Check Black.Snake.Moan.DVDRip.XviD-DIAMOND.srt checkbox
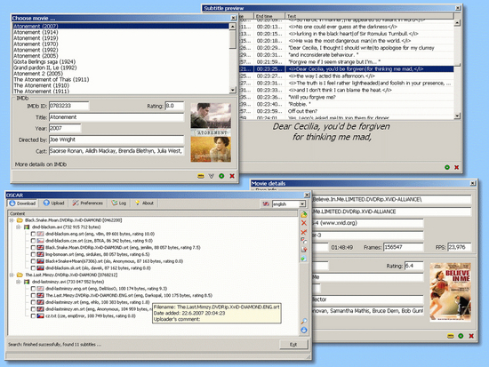Image resolution: width=489 pixels, height=367 pixels. 33,248
